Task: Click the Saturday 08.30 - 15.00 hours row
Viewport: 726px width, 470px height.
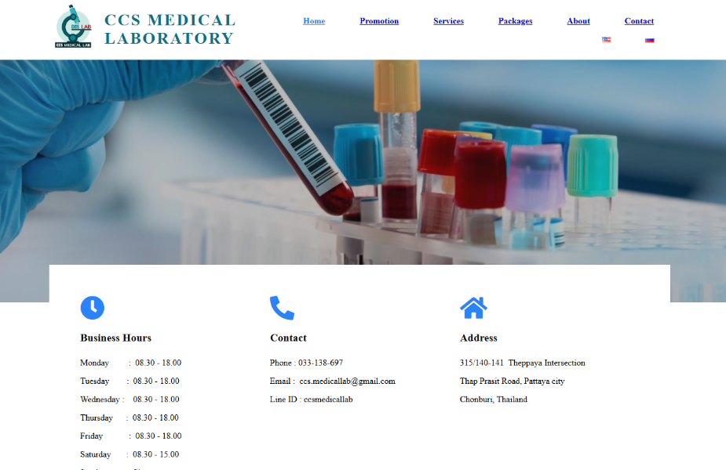Action: 130,454
